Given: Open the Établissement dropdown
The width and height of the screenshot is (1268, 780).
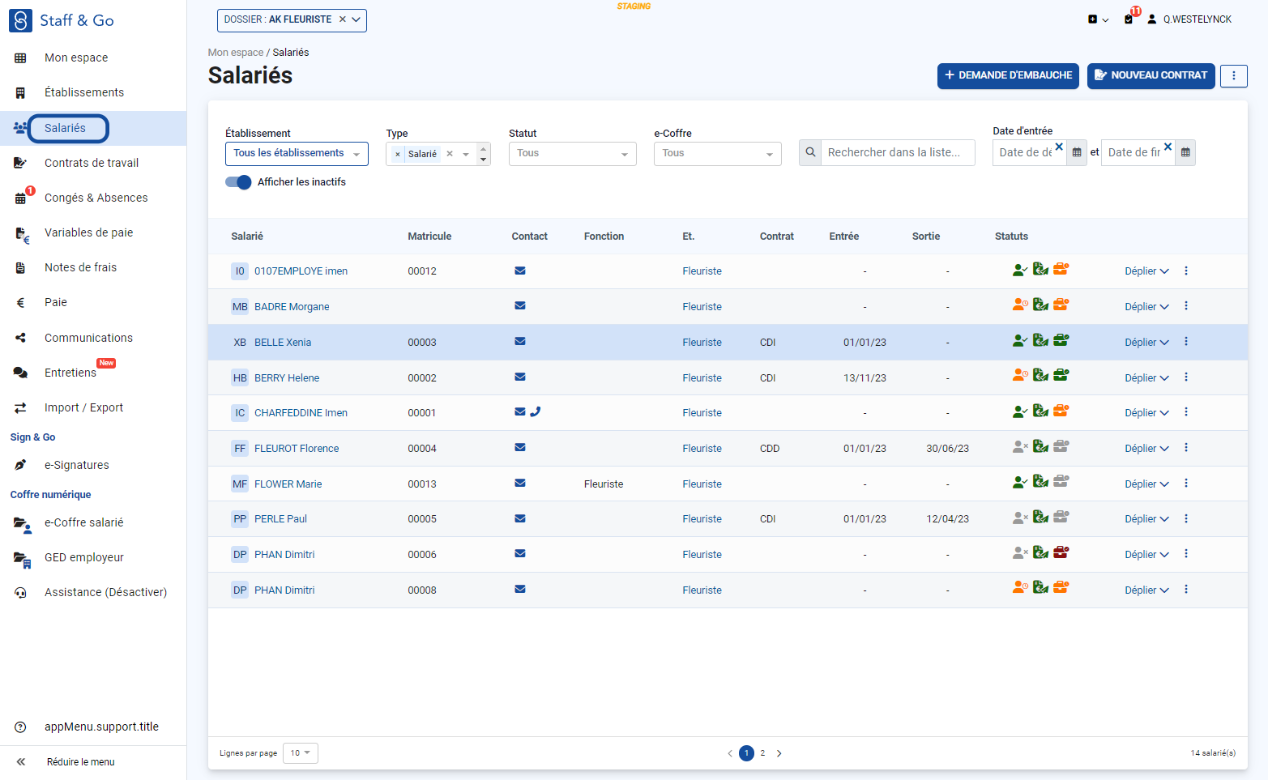Looking at the screenshot, I should pyautogui.click(x=297, y=154).
